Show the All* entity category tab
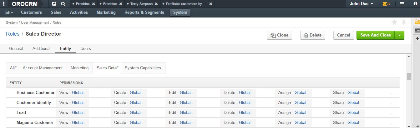The width and height of the screenshot is (420, 128). (13, 68)
